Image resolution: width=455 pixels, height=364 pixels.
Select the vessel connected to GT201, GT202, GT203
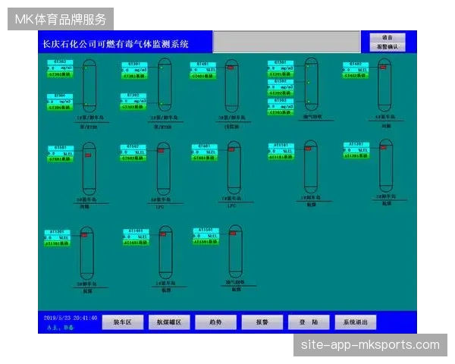point(312,84)
